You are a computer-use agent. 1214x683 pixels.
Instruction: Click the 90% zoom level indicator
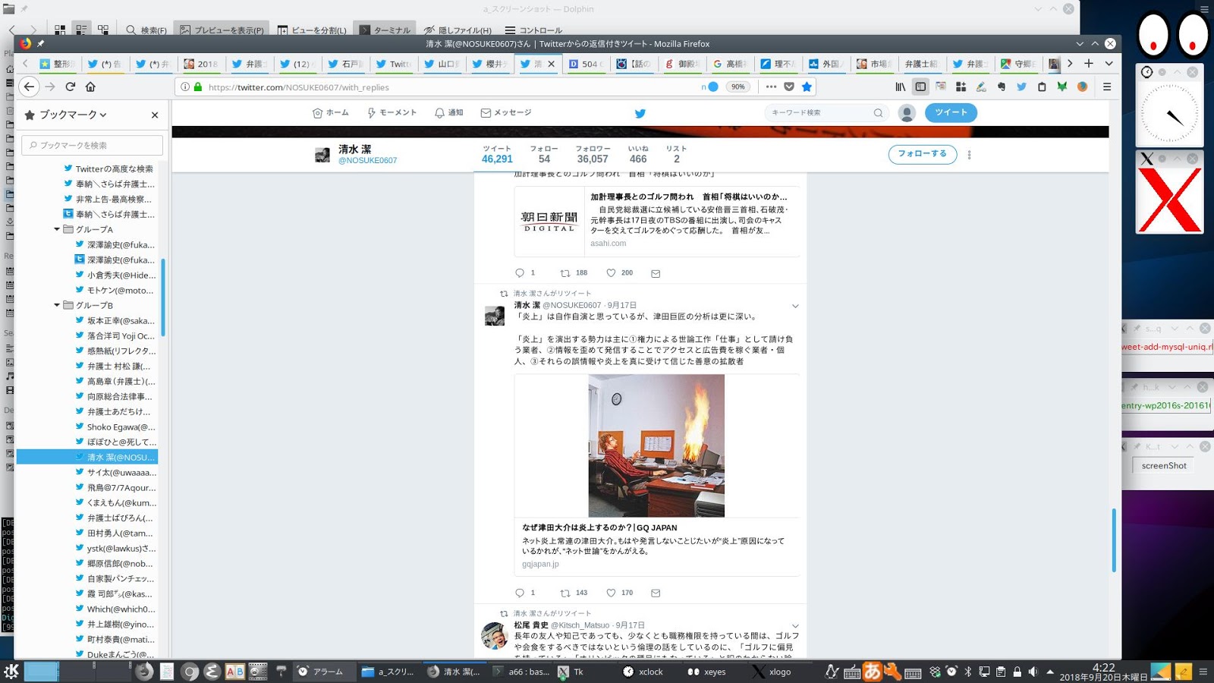(738, 87)
